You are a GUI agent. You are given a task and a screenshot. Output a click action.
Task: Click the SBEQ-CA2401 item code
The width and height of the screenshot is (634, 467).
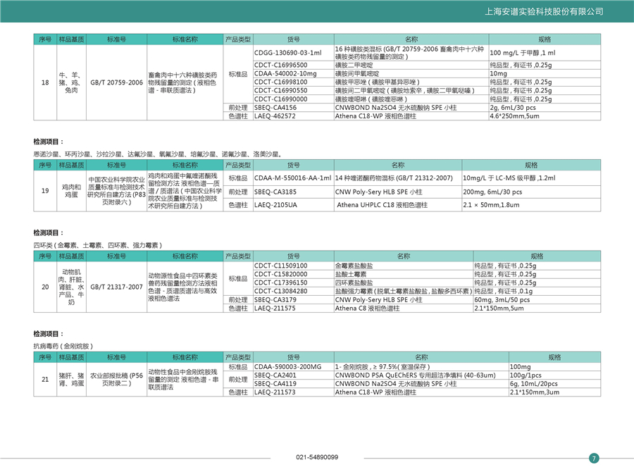tap(275, 375)
